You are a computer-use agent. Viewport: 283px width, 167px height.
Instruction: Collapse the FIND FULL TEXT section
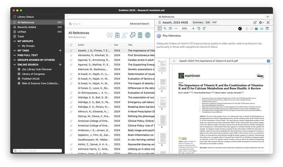(x=15, y=55)
